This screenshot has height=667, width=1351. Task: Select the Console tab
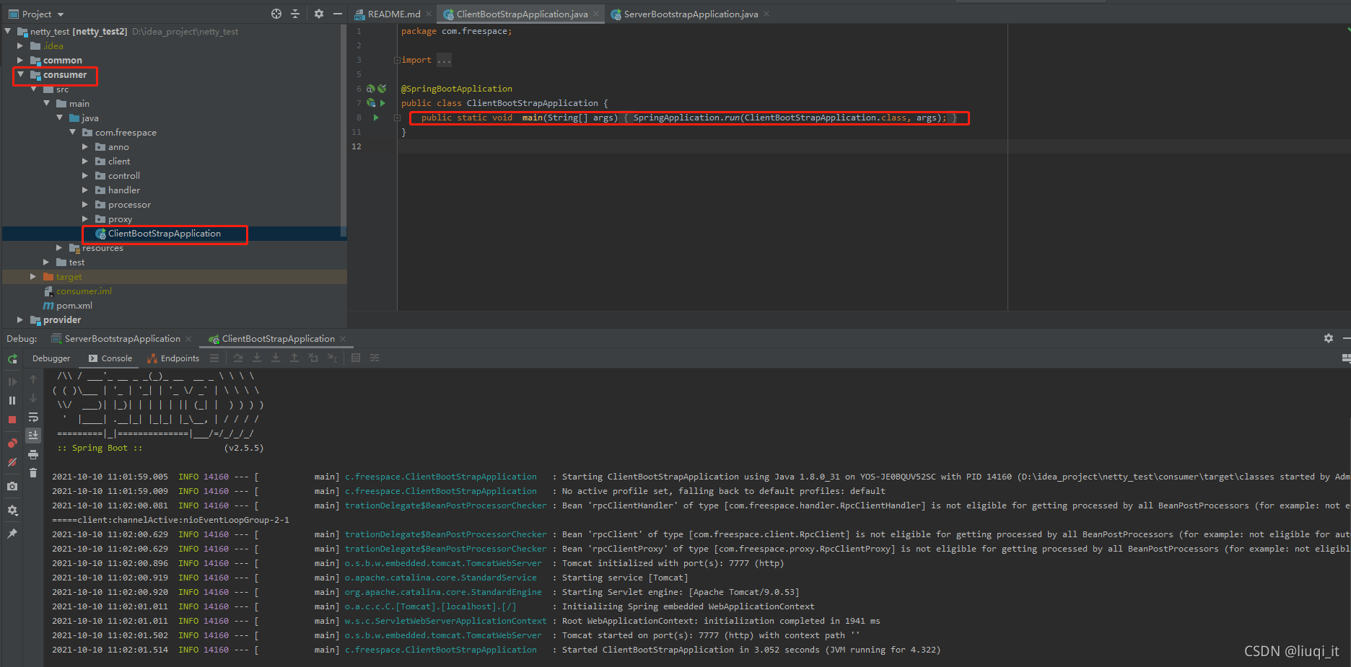(110, 358)
